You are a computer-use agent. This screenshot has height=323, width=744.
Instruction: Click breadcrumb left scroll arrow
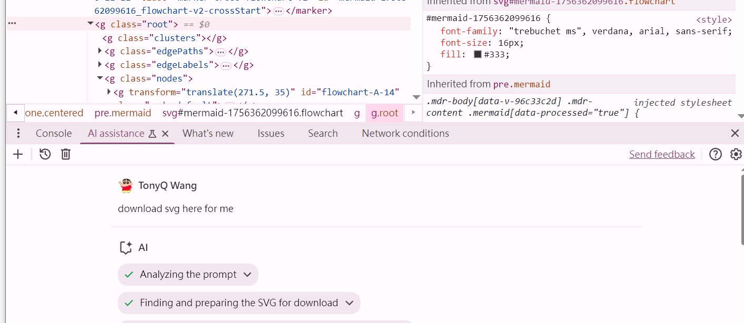15,113
